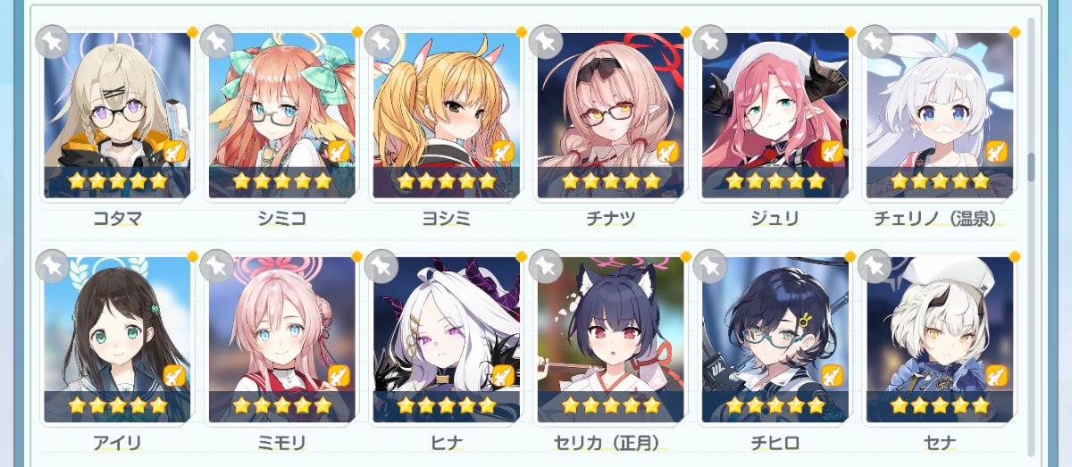
Task: Click the orange weapon badge on ミモリ's portrait
Action: pos(339,376)
